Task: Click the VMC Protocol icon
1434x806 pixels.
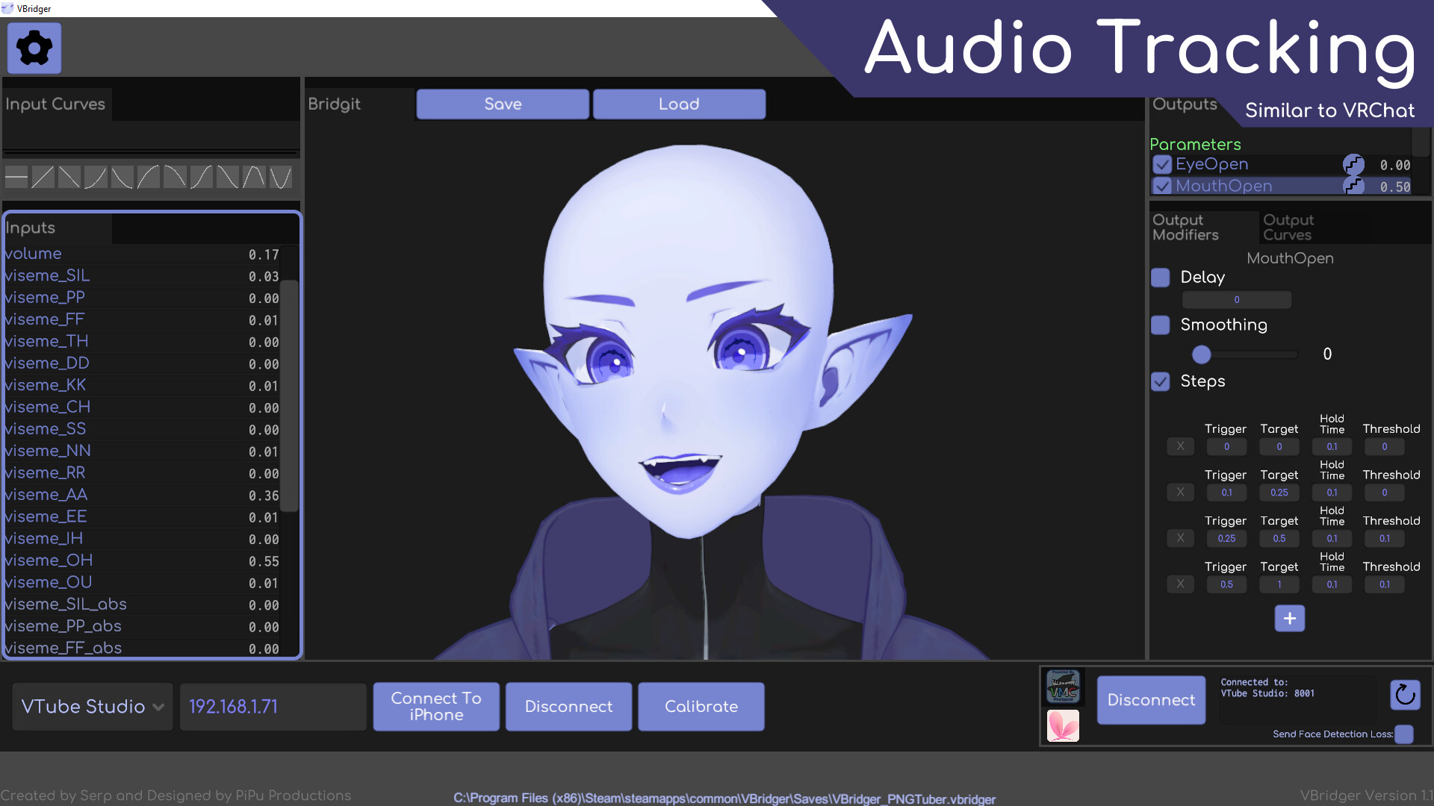Action: point(1062,688)
